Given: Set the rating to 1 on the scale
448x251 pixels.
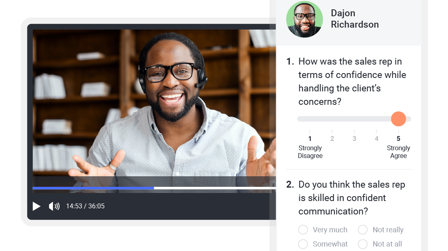Looking at the screenshot, I should click(310, 138).
